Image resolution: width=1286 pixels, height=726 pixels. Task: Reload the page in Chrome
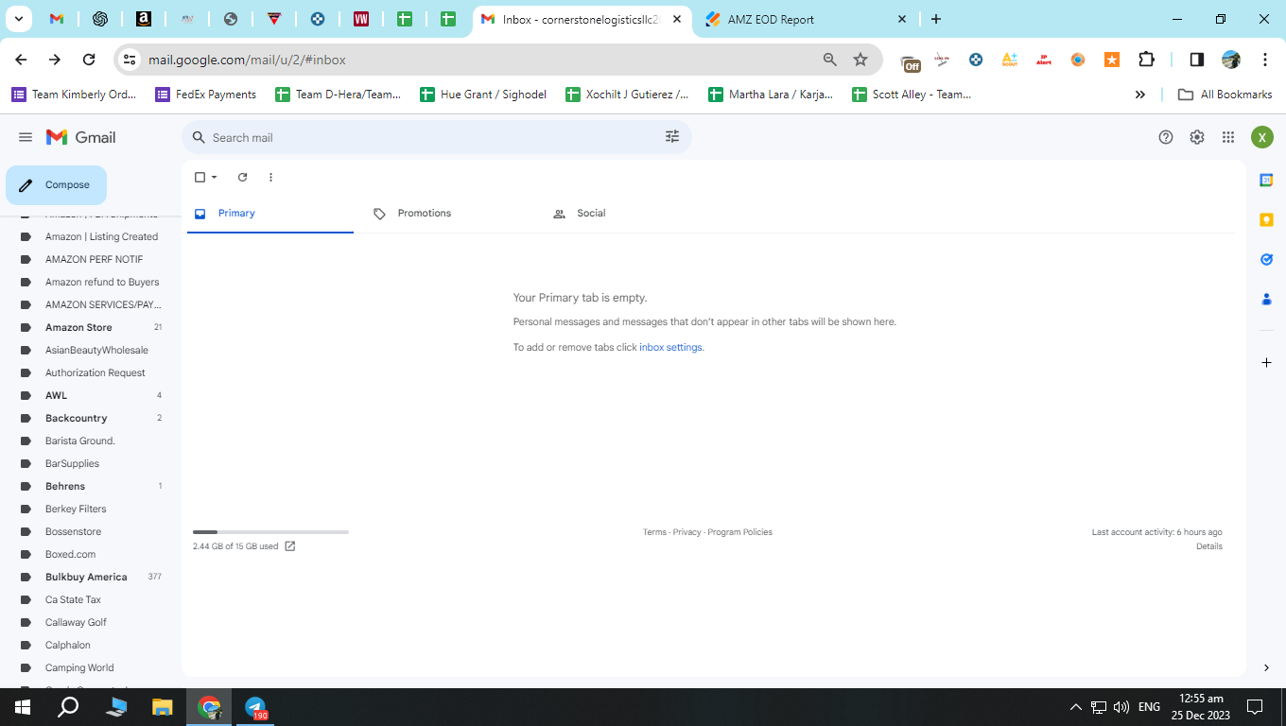coord(89,60)
